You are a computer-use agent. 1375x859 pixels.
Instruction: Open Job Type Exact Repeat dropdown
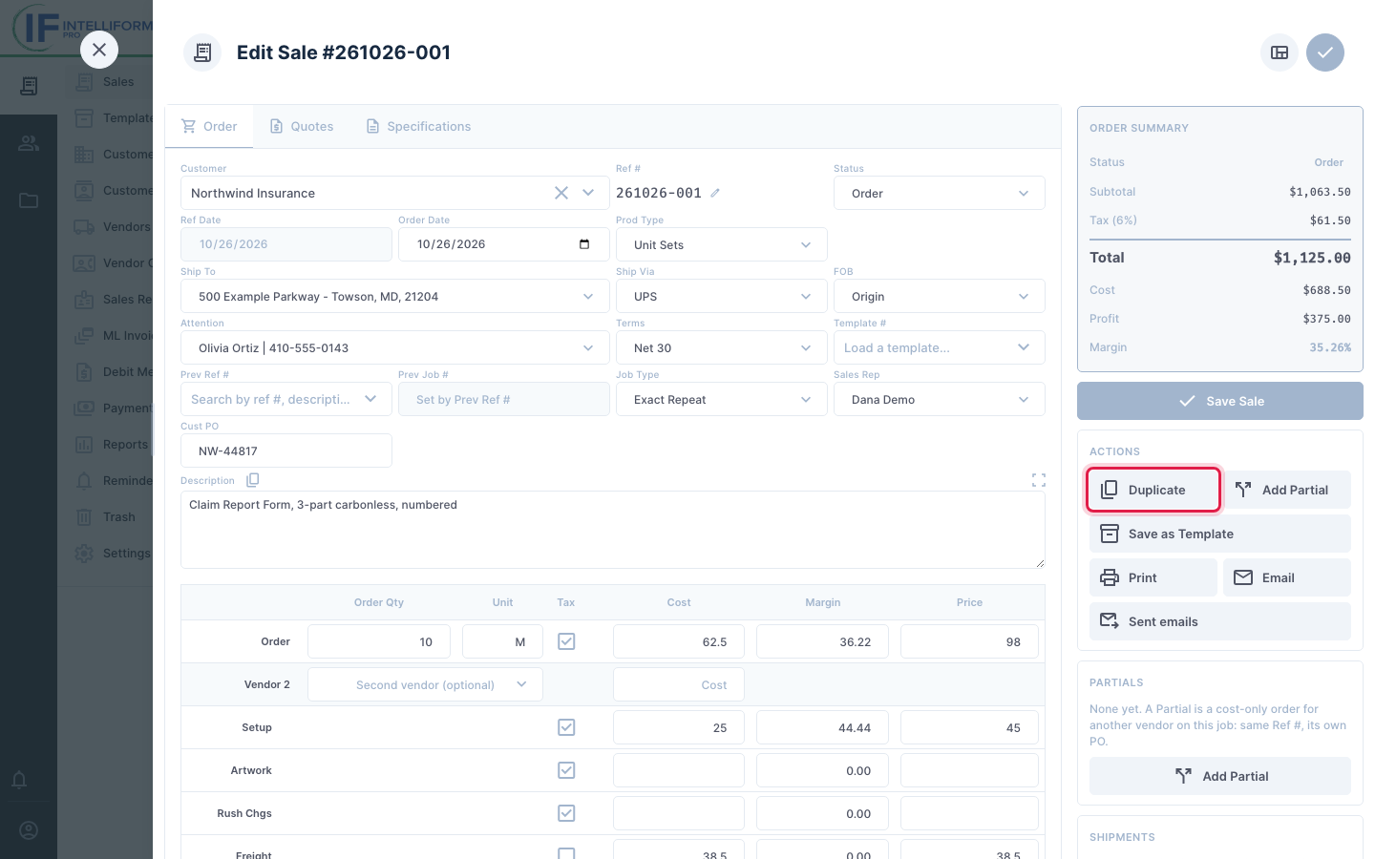click(x=722, y=399)
